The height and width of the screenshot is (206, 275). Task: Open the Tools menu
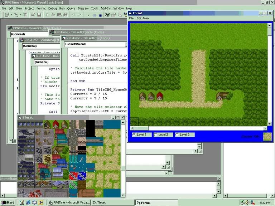pyautogui.click(x=95, y=8)
